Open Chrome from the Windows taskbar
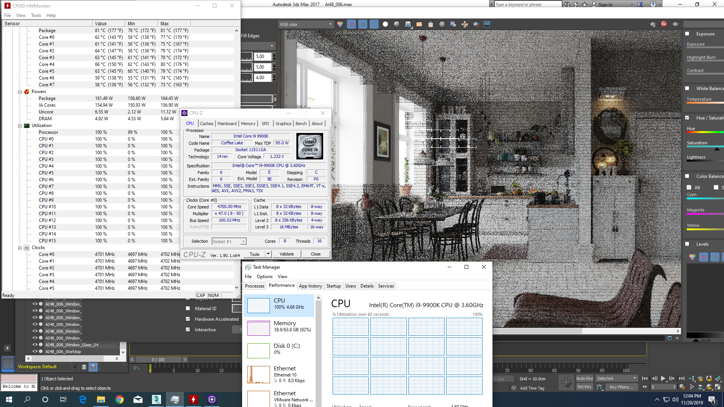Screen dimensions: 724x407 coord(120,399)
